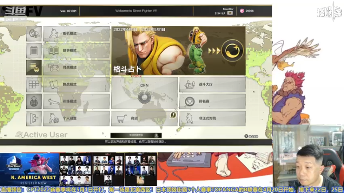The height and width of the screenshot is (193, 344).
Task: Click the fighter icon beside 非正式对战
Action: click(189, 118)
